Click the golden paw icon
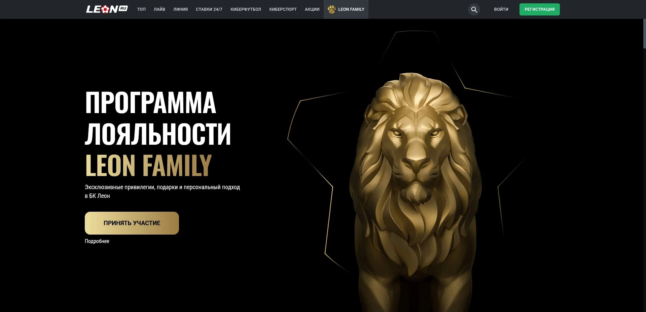Screen dimensions: 646x312 [x=331, y=9]
